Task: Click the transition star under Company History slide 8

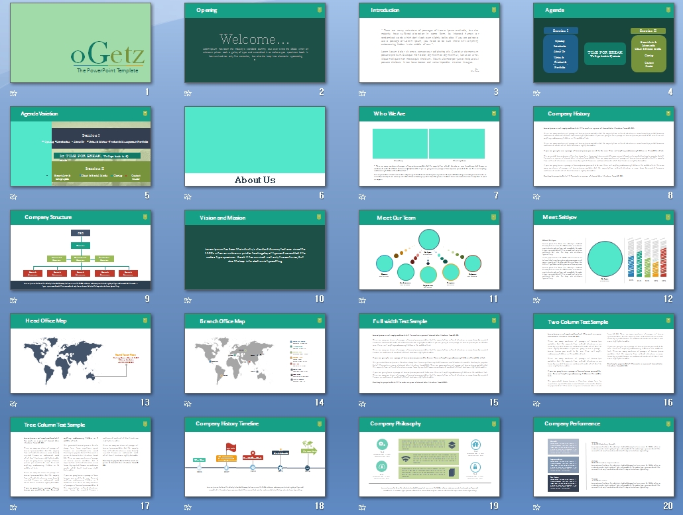Action: (536, 197)
